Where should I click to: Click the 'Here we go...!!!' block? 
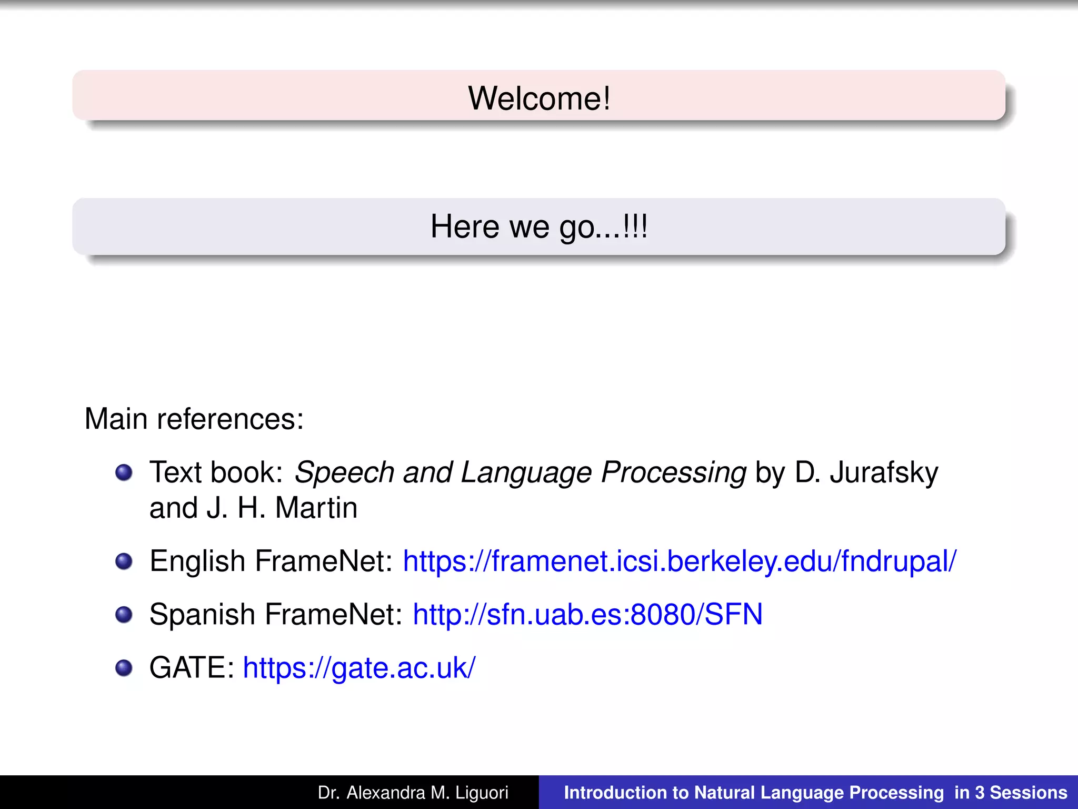click(539, 226)
